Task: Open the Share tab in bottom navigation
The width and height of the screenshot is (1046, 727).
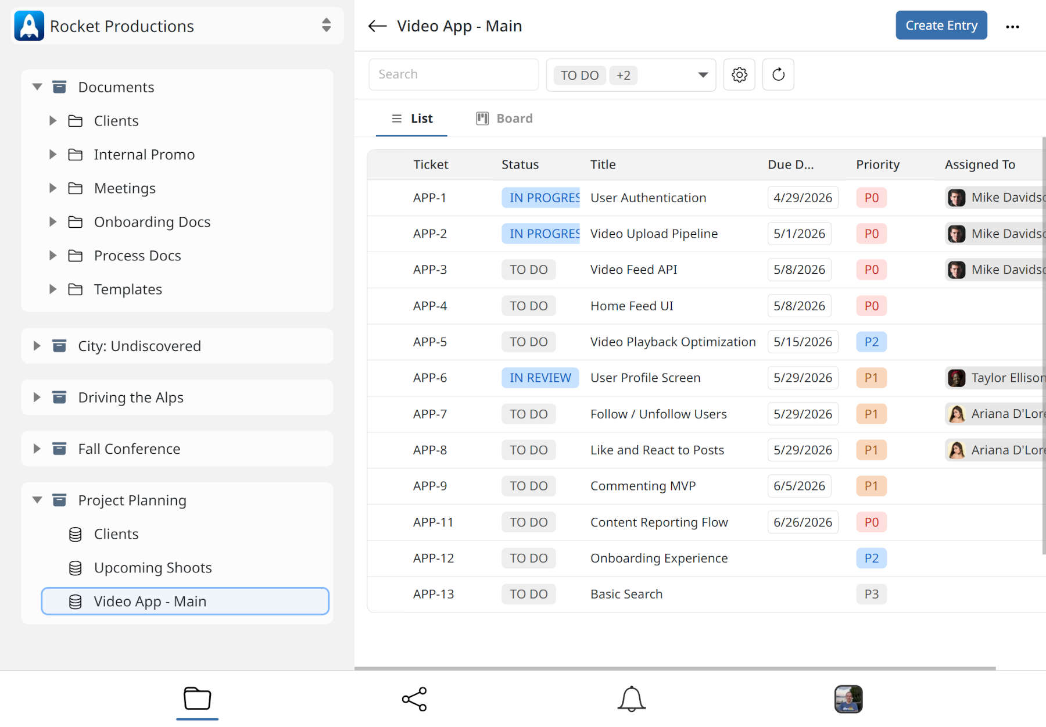Action: click(x=413, y=699)
